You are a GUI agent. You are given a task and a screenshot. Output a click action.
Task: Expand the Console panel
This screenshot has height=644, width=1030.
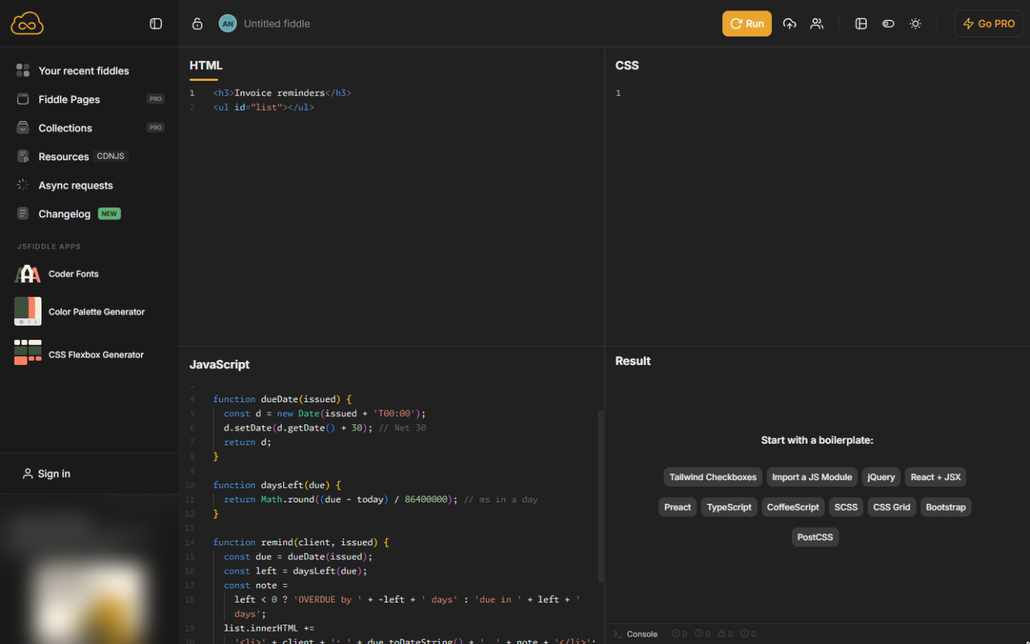(x=642, y=634)
